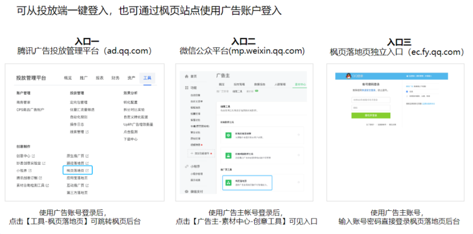Image resolution: width=473 pixels, height=234 pixels.
Task: Click external-link icon beside 互动推广页
Action: (87, 185)
